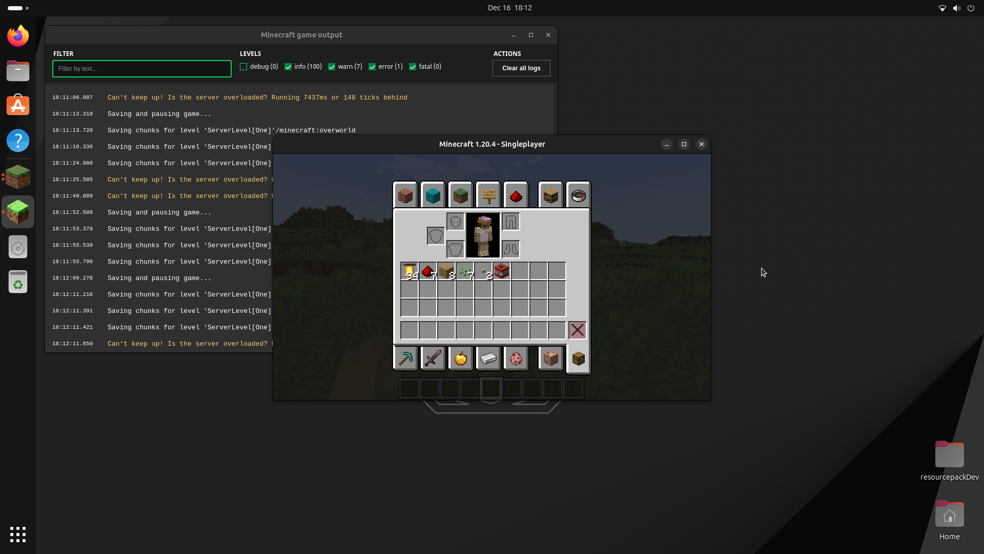Toggle the warn (7) level checkbox
Viewport: 984px width, 554px height.
[x=332, y=67]
